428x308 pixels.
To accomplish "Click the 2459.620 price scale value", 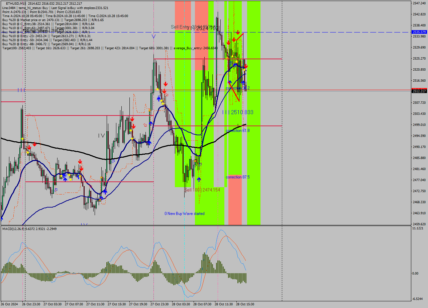I will pos(419,224).
